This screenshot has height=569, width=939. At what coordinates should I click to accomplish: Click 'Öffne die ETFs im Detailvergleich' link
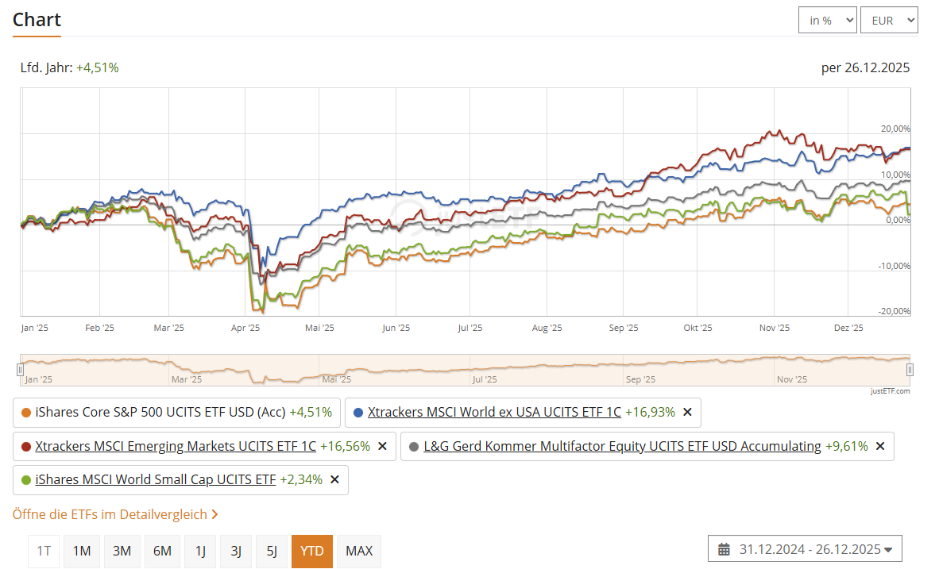[115, 514]
